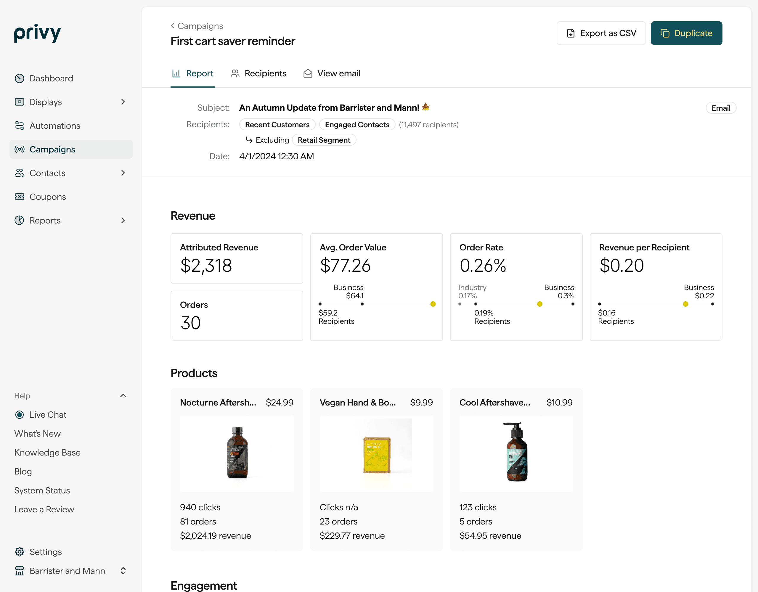Click the Recent Customers segment tag
The image size is (758, 592).
277,124
